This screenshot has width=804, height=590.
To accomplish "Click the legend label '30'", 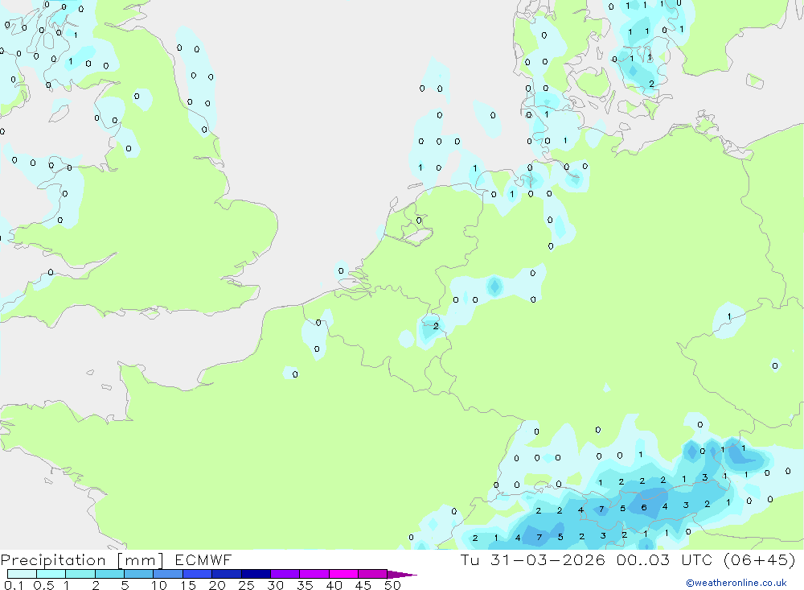I will (276, 585).
